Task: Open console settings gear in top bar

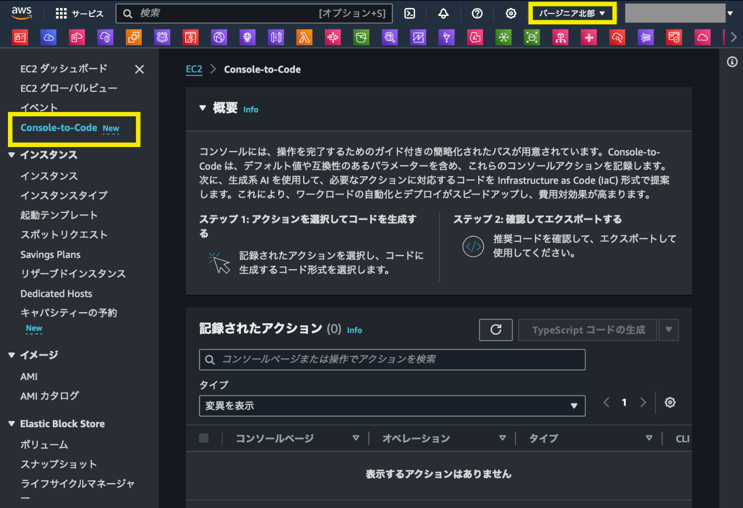Action: click(511, 13)
